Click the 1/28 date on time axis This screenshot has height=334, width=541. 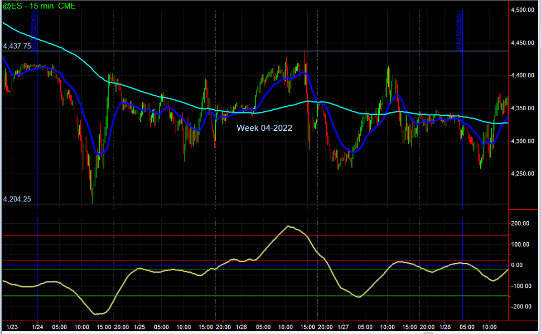click(x=445, y=327)
